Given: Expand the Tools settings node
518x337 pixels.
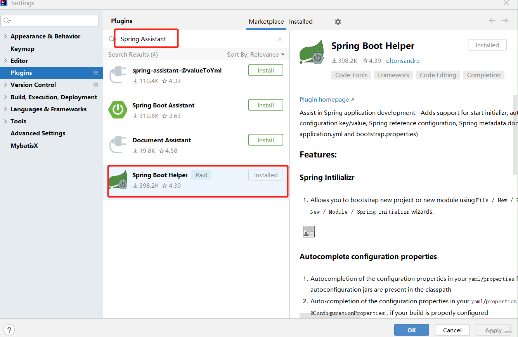Looking at the screenshot, I should 5,121.
